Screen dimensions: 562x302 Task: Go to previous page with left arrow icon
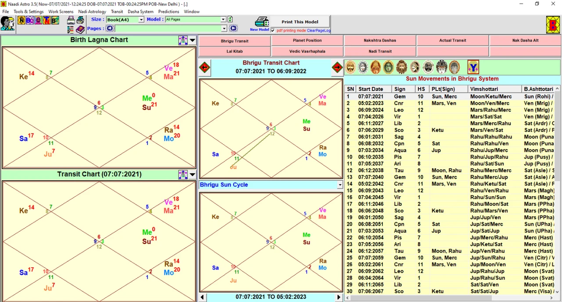pyautogui.click(x=110, y=28)
